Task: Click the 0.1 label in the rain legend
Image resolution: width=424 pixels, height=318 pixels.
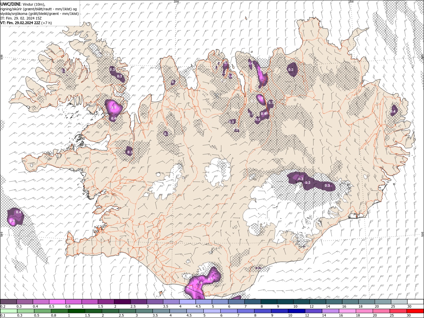Action: pos(2,316)
